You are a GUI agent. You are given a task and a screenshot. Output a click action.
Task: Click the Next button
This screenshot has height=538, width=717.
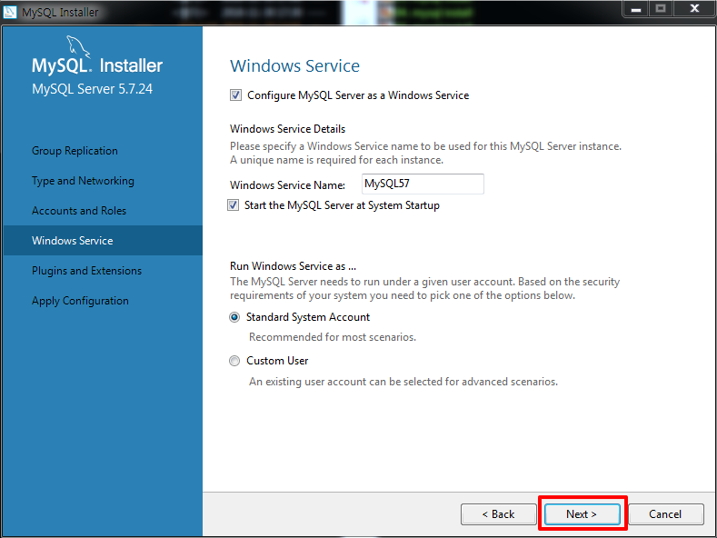(582, 514)
